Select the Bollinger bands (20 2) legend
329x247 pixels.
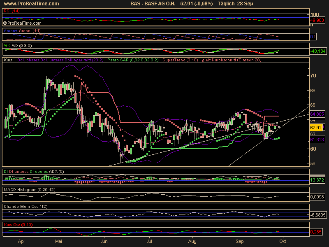[x=60, y=60]
